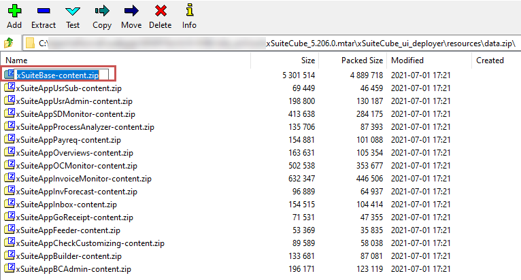
Task: Click packed size value 46 459
Action: click(371, 88)
